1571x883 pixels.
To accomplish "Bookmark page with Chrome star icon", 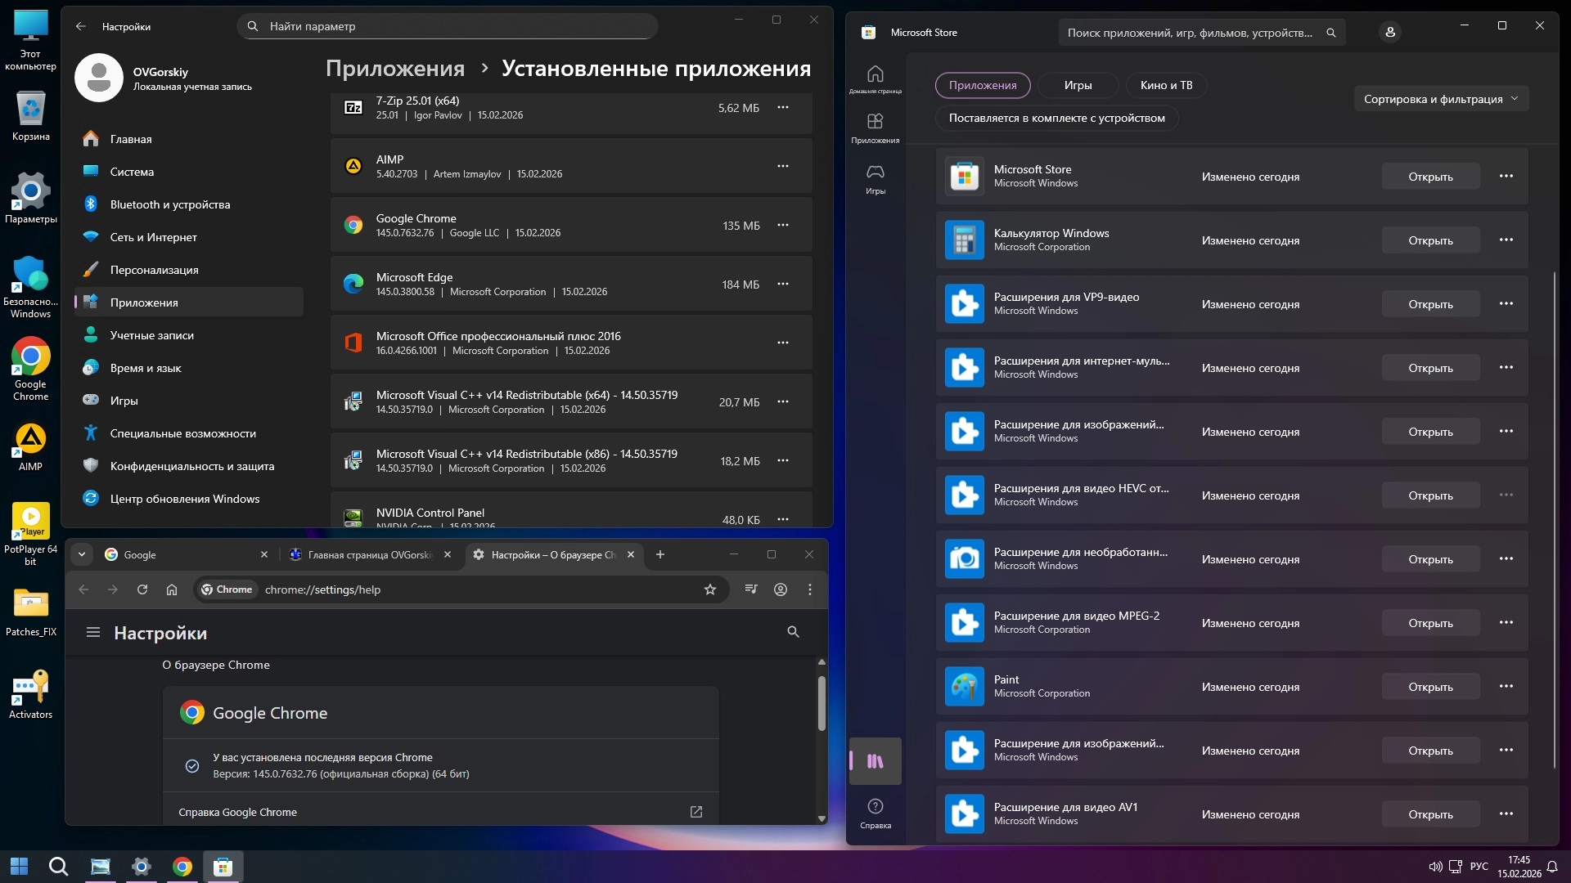I will pos(709,589).
